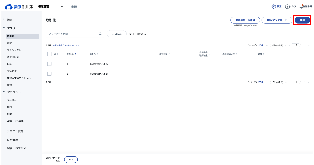This screenshot has width=314, height=165.
Task: Check the box for 株式会社テストA
Action: click(x=49, y=64)
